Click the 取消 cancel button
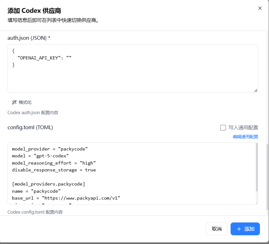The height and width of the screenshot is (244, 269). tap(217, 229)
